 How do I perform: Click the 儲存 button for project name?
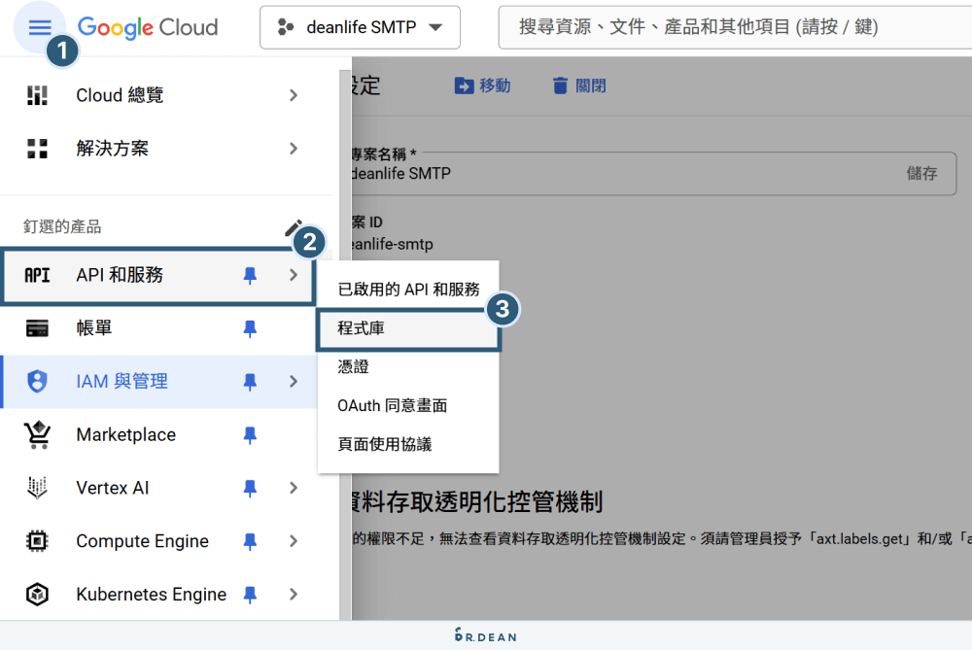pyautogui.click(x=921, y=173)
